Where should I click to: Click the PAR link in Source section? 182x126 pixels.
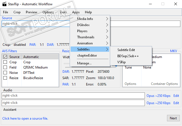click(x=33, y=45)
